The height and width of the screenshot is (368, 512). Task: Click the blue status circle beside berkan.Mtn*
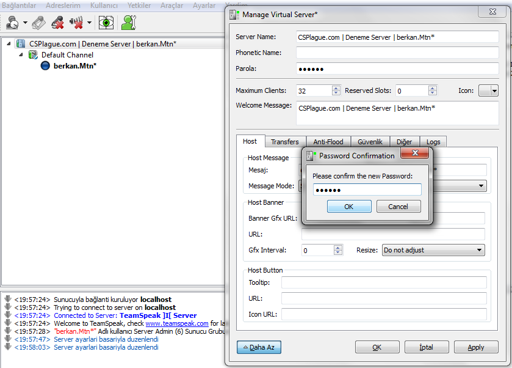[45, 66]
